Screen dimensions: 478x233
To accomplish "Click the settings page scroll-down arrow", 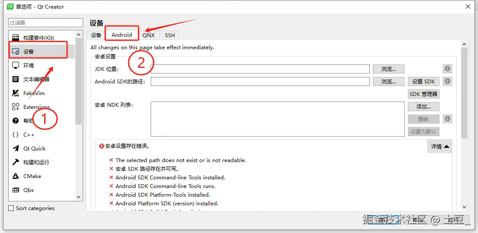I will [x=464, y=207].
